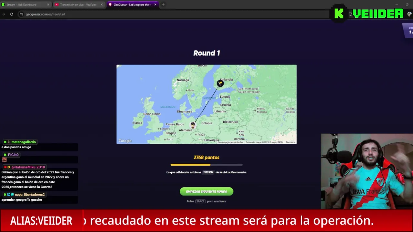
Task: Click the points progress bar
Action: pos(206,165)
